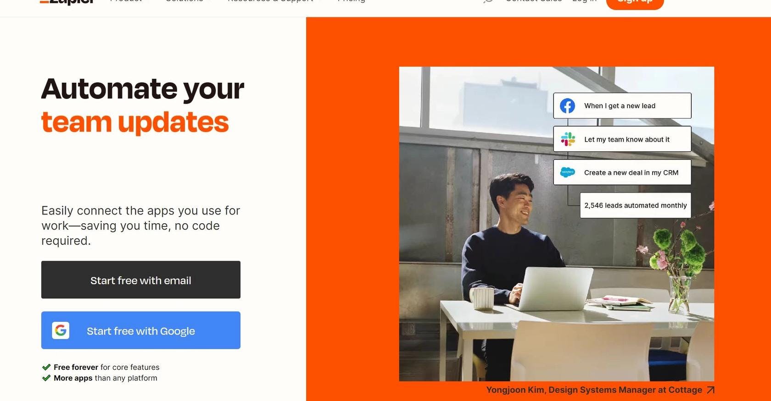
Task: Click the Zapier logo in the header
Action: click(67, 1)
